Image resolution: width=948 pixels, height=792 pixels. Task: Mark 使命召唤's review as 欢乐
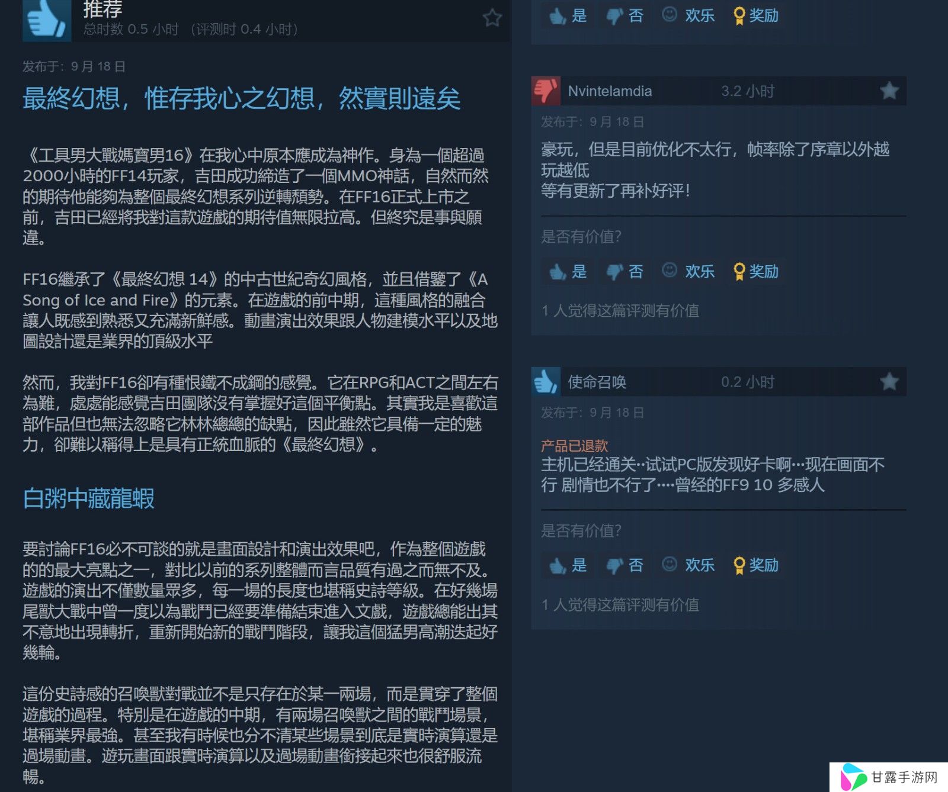tap(688, 565)
